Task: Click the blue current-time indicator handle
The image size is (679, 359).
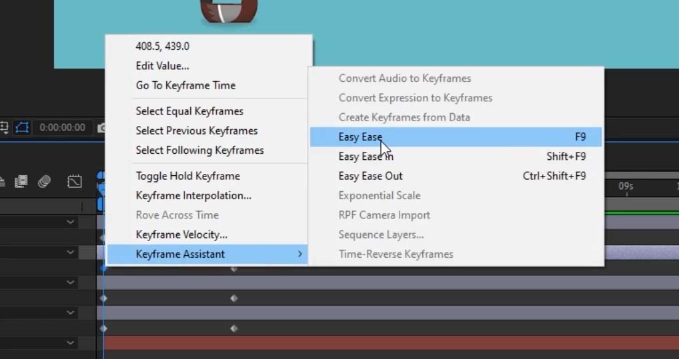Action: pos(101,190)
